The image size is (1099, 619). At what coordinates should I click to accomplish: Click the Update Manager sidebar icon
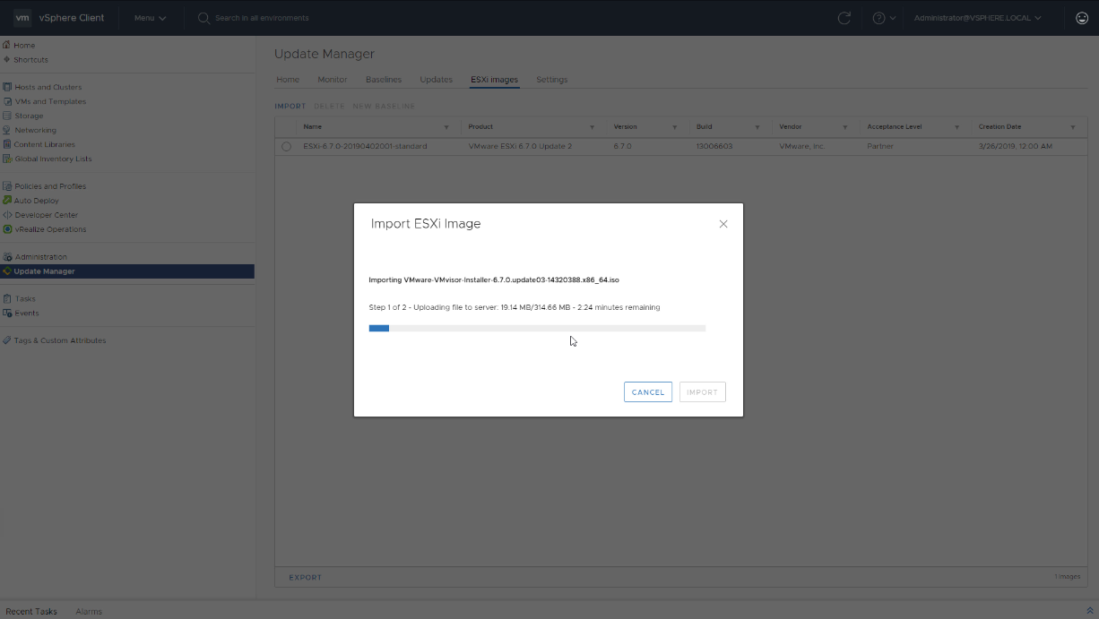click(x=7, y=271)
